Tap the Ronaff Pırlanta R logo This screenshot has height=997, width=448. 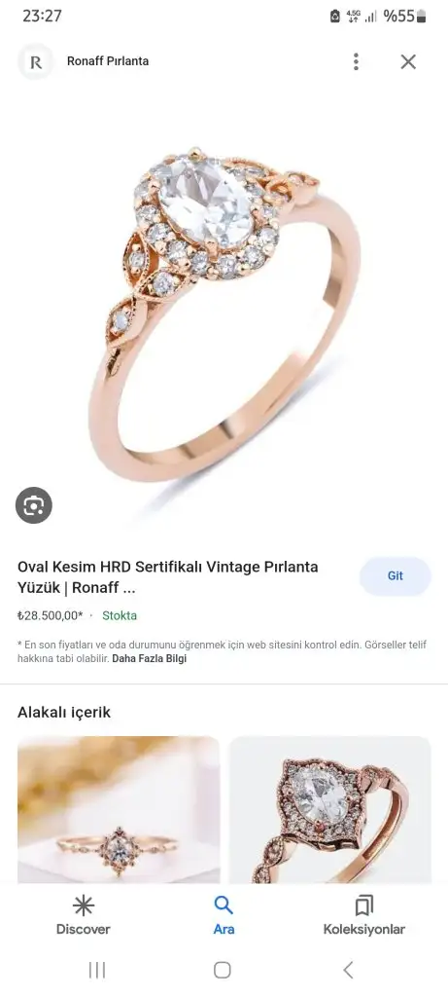pos(36,61)
